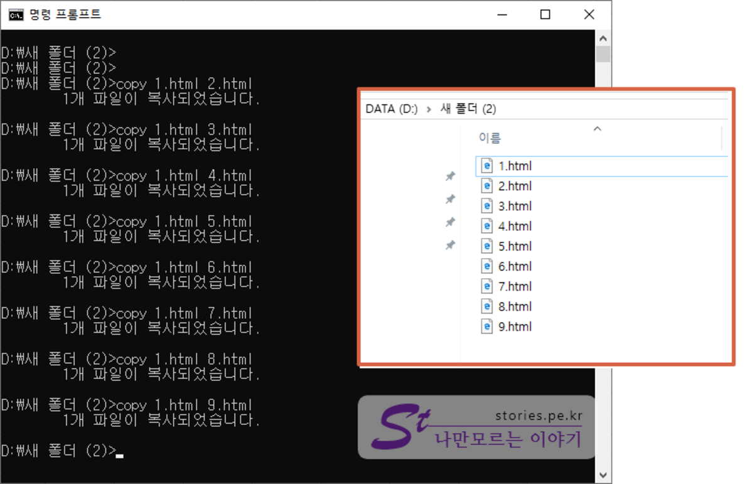This screenshot has height=484, width=750.
Task: Expand the chevron after DATA (D:) breadcrumb
Action: (x=429, y=109)
